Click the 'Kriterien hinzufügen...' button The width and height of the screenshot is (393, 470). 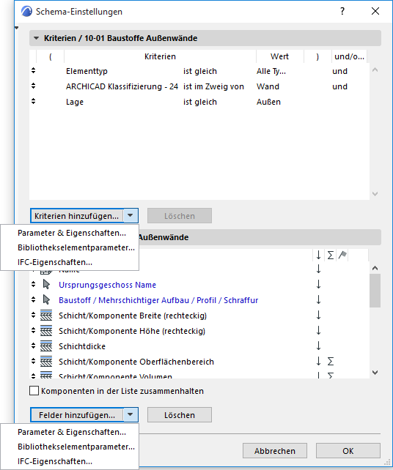coord(76,216)
